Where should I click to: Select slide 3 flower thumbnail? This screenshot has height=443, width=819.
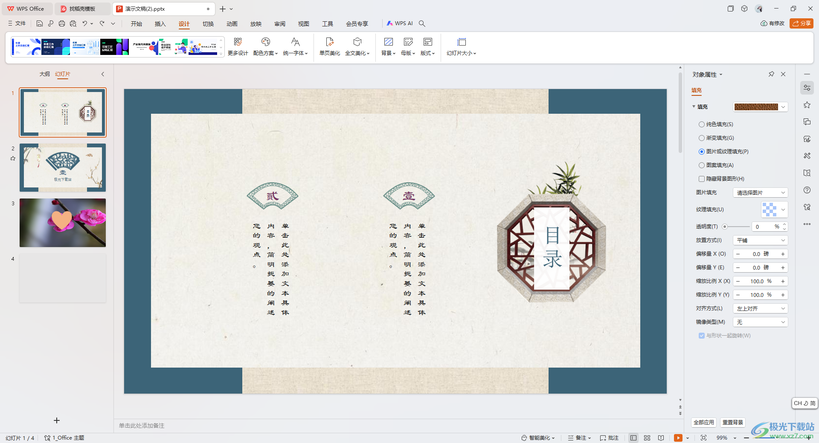point(63,223)
